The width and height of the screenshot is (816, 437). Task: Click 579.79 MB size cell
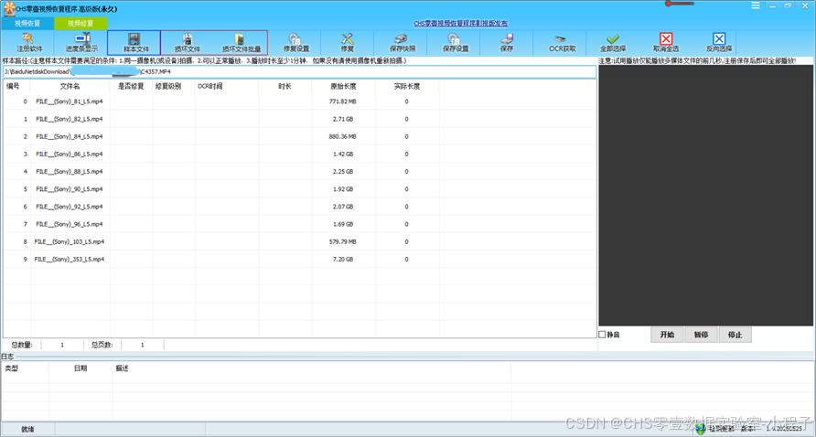[343, 242]
